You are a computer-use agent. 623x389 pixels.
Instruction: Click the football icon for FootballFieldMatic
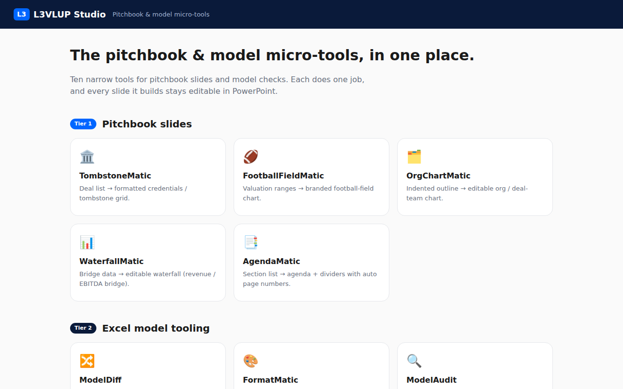tap(251, 157)
